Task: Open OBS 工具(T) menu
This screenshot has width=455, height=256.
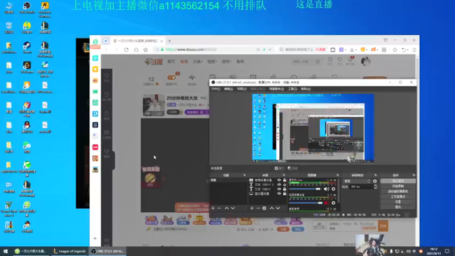Action: point(292,89)
